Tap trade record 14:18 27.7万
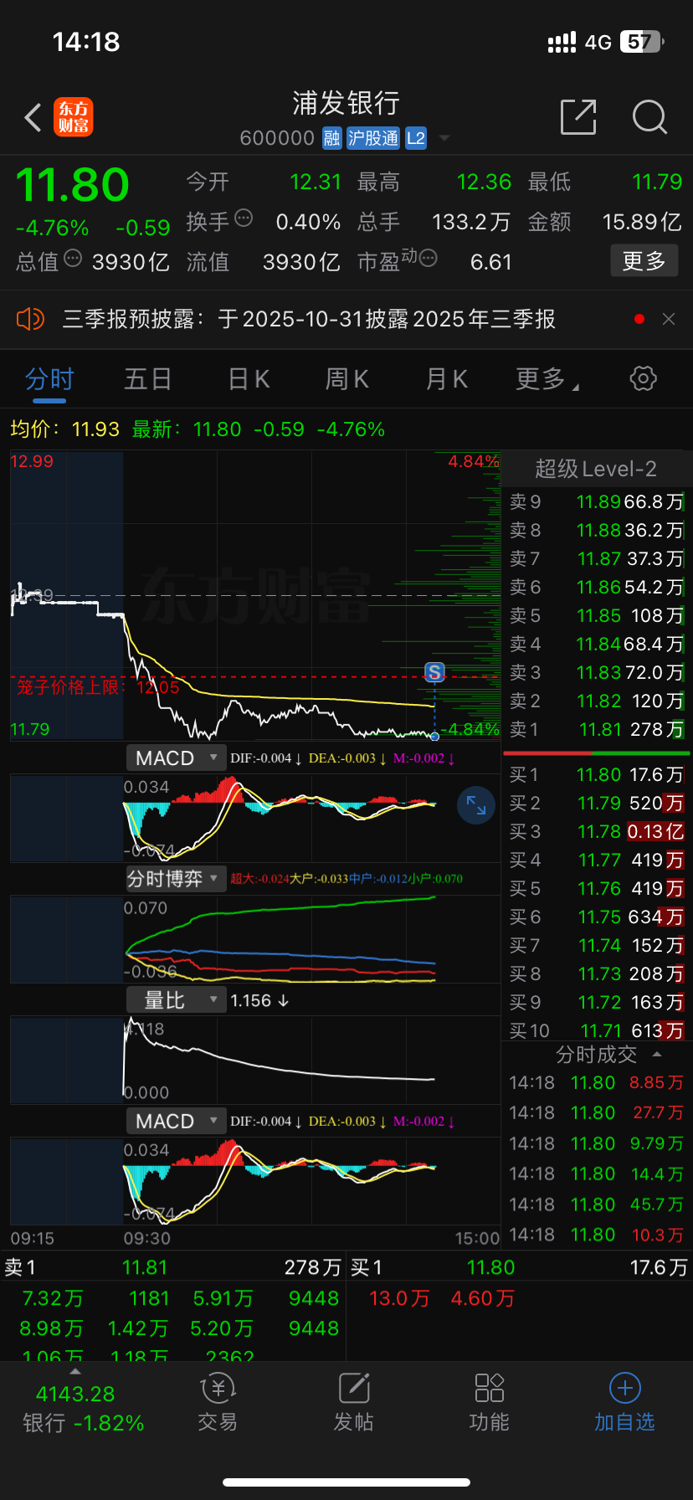The width and height of the screenshot is (693, 1500). click(597, 1112)
